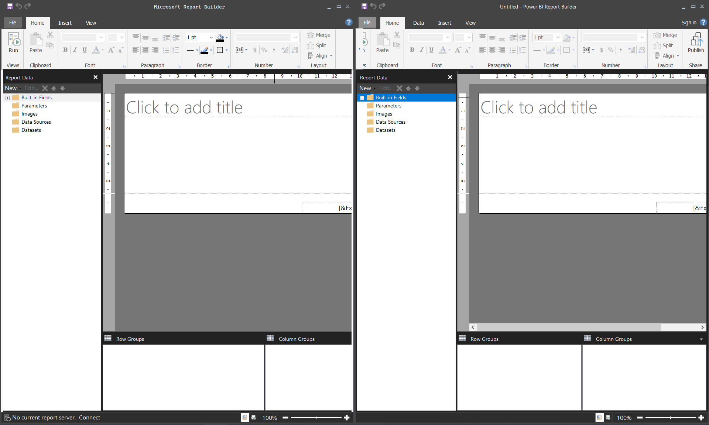Toggle underline formatting
Viewport: 709px width, 425px height.
click(85, 50)
